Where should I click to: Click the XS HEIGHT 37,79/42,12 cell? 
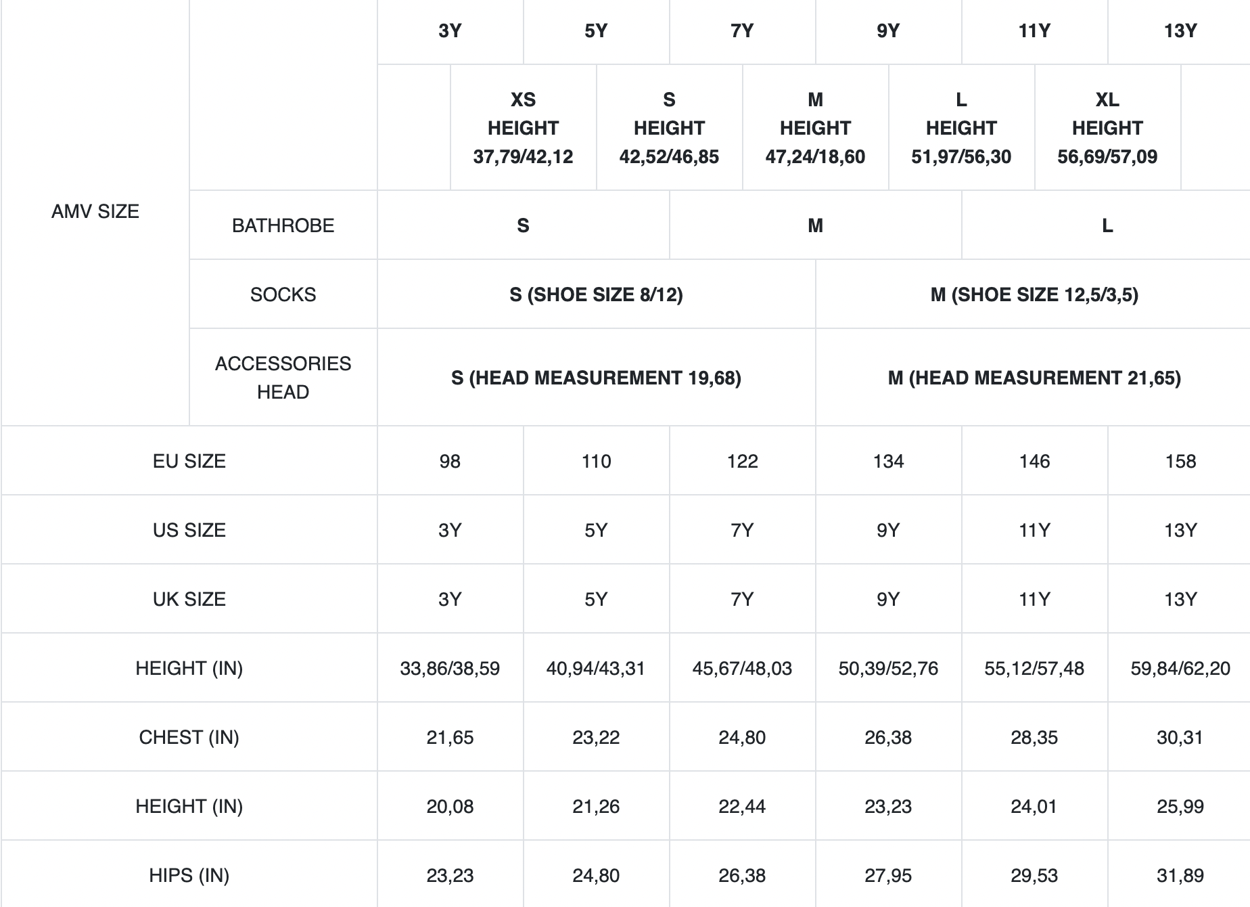(x=523, y=128)
